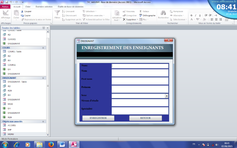Image resolution: width=237 pixels, height=148 pixels.
Task: Click the Supprimer record icon
Action: click(x=124, y=20)
